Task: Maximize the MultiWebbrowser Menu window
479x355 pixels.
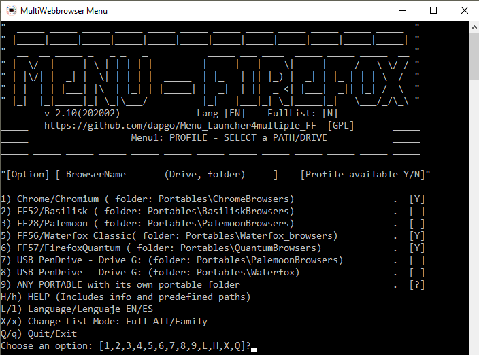Action: click(x=433, y=11)
